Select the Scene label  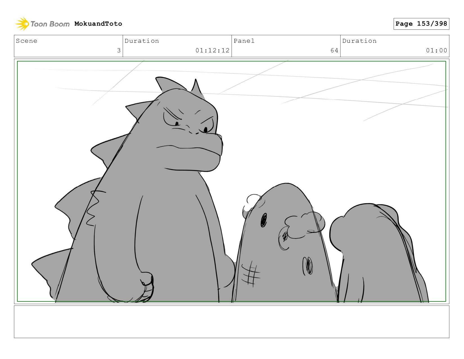pyautogui.click(x=26, y=41)
